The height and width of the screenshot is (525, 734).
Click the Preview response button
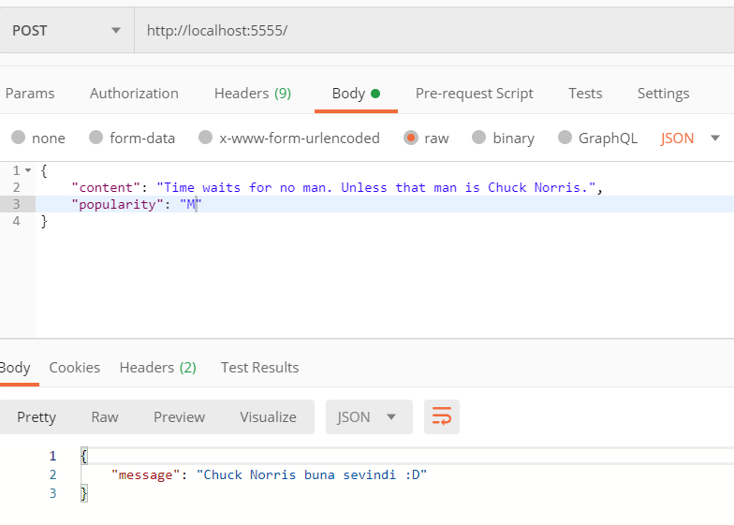pyautogui.click(x=179, y=416)
